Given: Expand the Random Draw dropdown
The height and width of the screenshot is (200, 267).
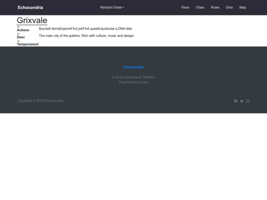Looking at the screenshot, I should (x=112, y=7).
